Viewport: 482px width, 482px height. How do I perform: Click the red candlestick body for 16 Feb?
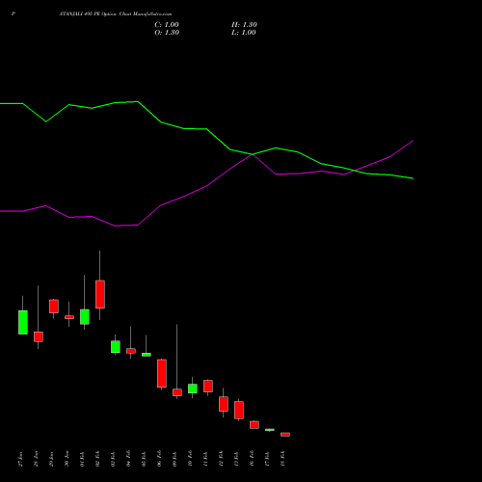coord(254,425)
